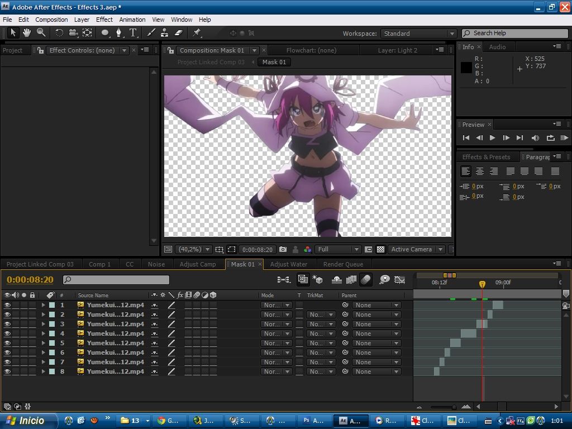Viewport: 572px width, 429px height.
Task: Select the Ellipse shape tool
Action: [105, 33]
